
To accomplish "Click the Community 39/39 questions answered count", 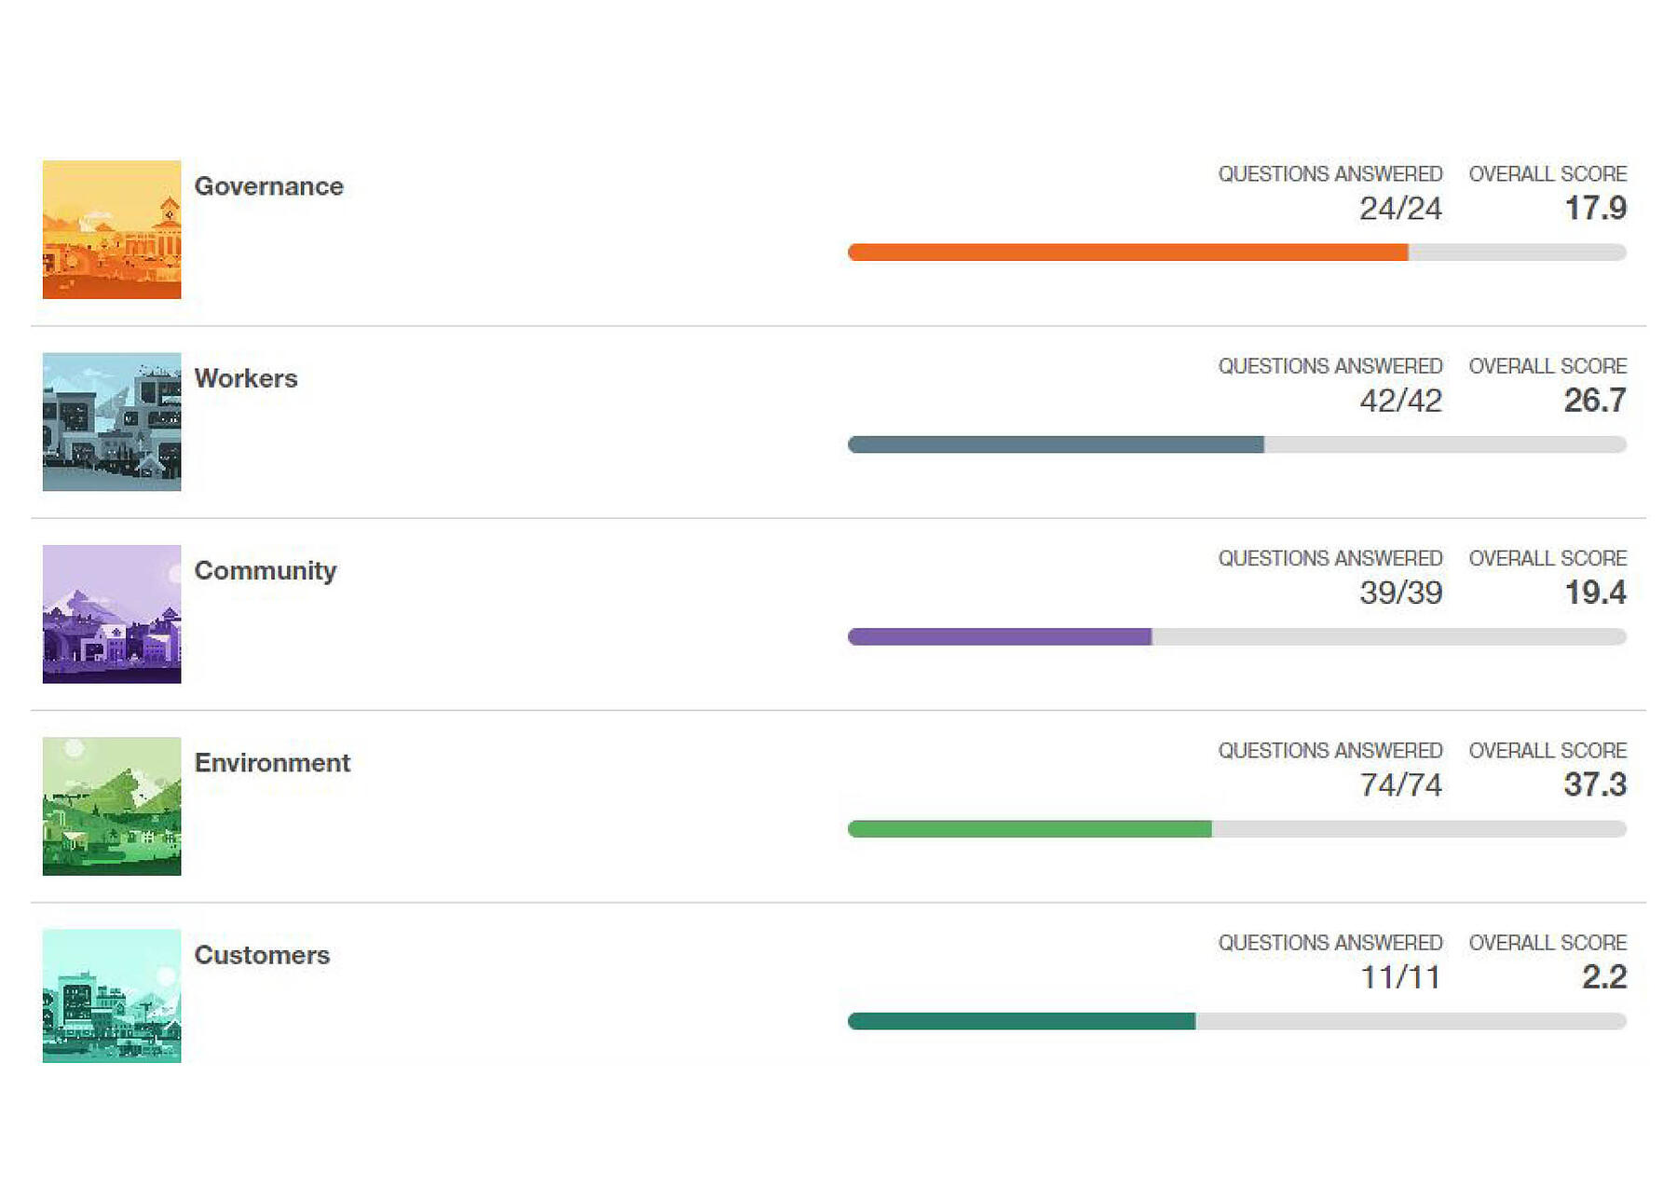I will coord(1400,593).
